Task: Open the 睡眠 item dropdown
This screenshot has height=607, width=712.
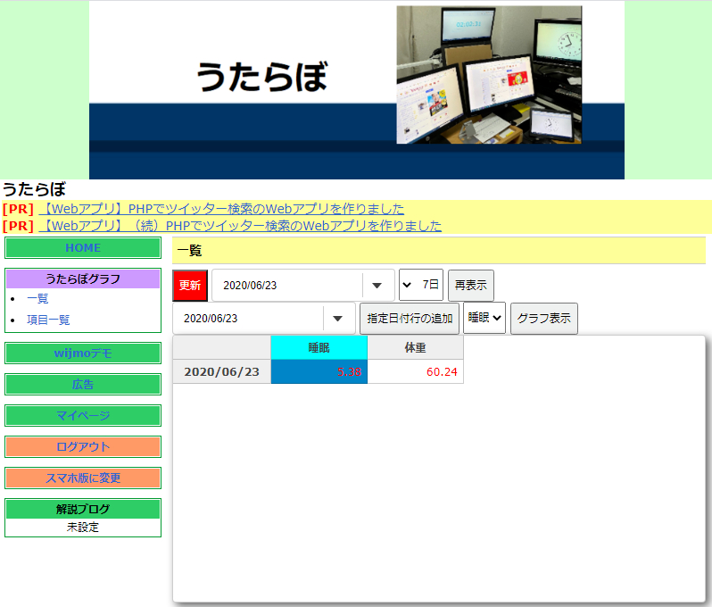Action: [x=484, y=318]
